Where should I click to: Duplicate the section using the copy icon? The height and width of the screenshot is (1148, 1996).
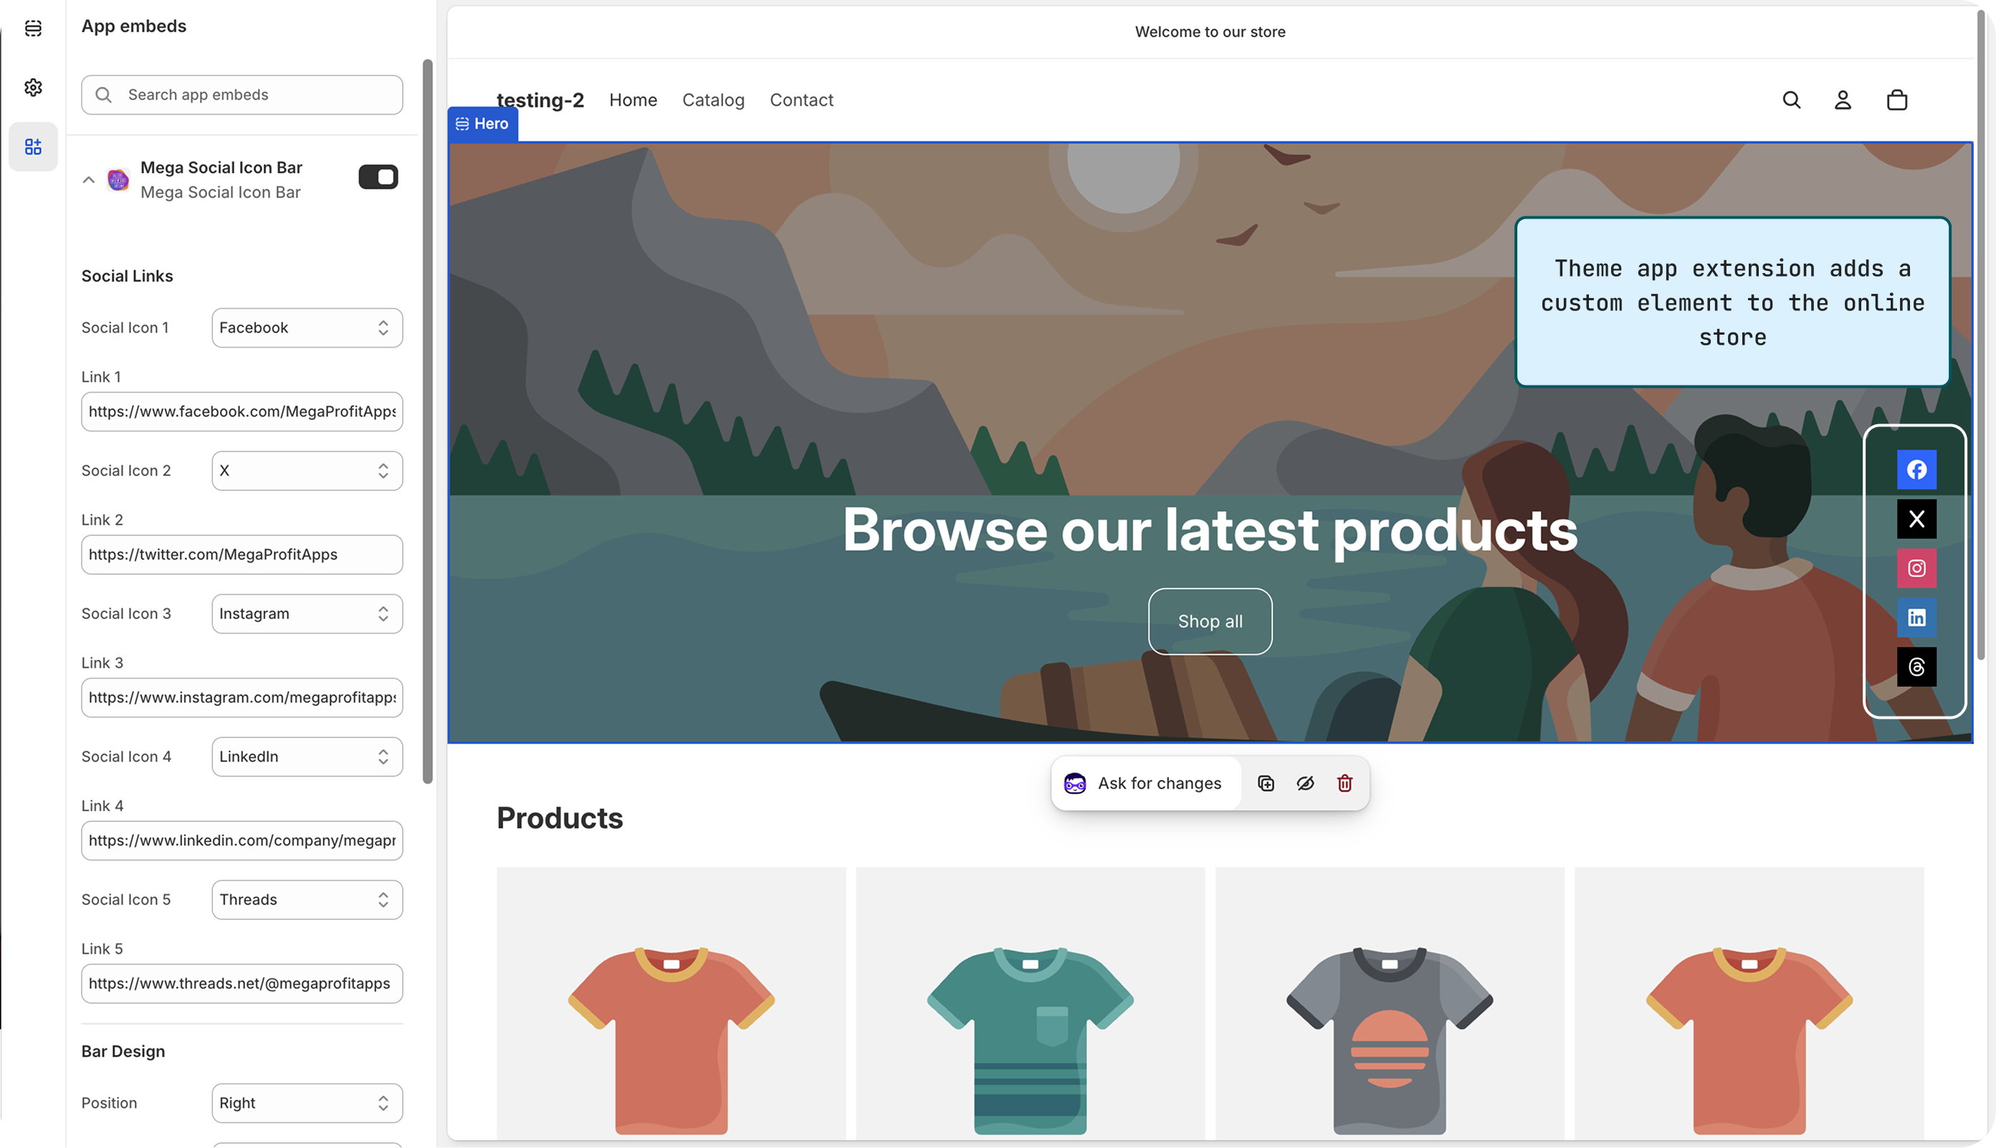(1266, 784)
